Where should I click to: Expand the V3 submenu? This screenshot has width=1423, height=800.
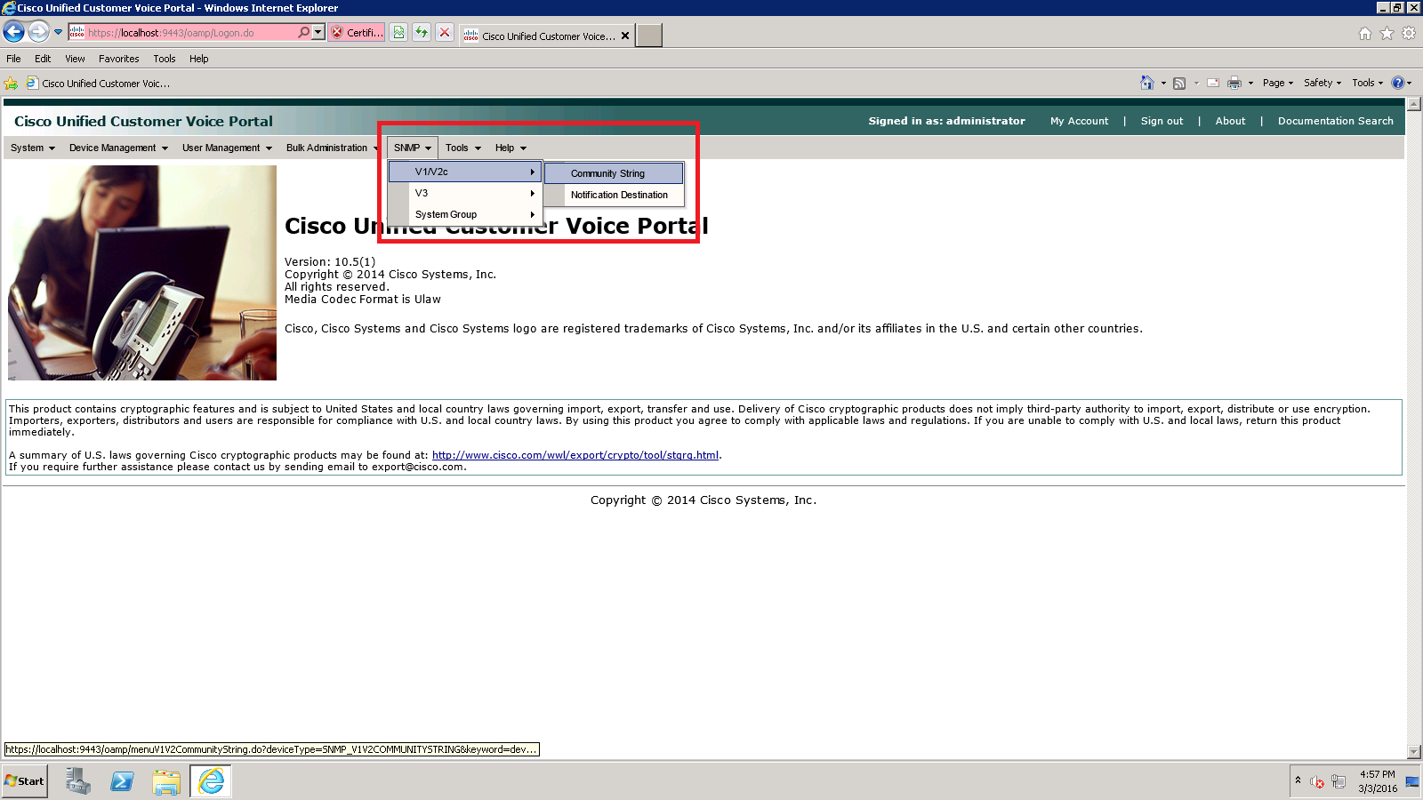(465, 193)
